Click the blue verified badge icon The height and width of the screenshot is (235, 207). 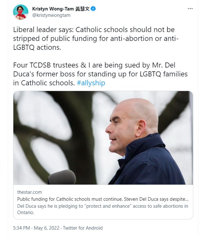click(x=93, y=9)
